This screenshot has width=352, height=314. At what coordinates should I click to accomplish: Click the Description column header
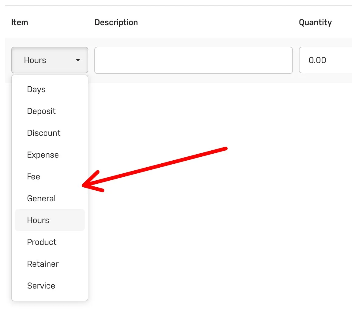click(x=116, y=22)
